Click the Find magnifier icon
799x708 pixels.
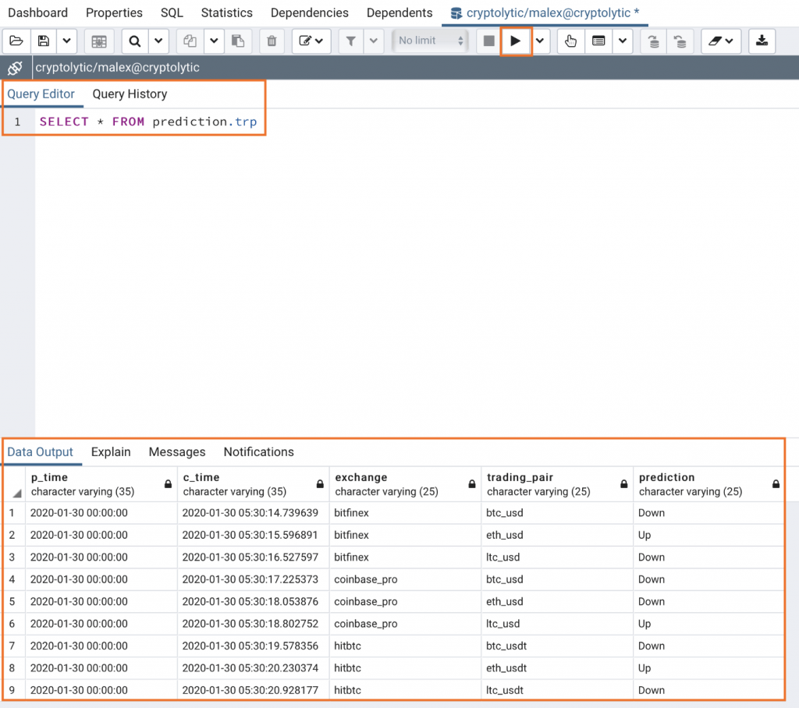click(x=135, y=41)
